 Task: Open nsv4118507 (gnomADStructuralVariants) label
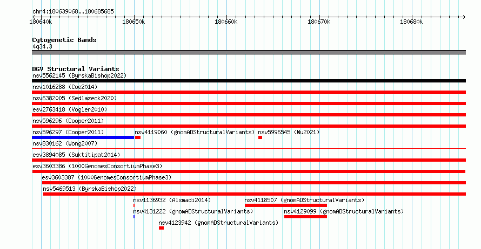coord(304,200)
